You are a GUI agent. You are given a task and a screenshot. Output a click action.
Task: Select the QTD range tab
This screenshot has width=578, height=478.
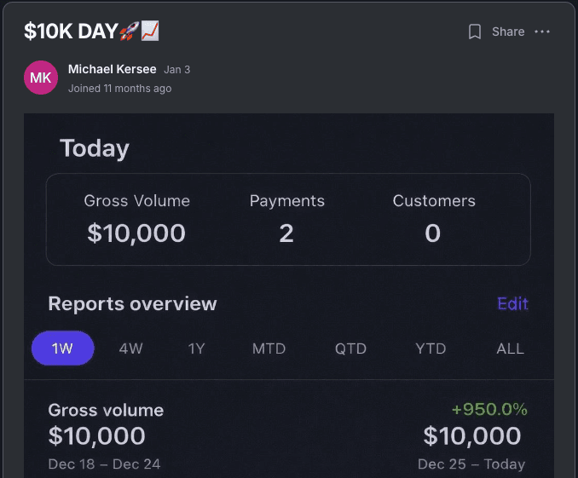350,348
